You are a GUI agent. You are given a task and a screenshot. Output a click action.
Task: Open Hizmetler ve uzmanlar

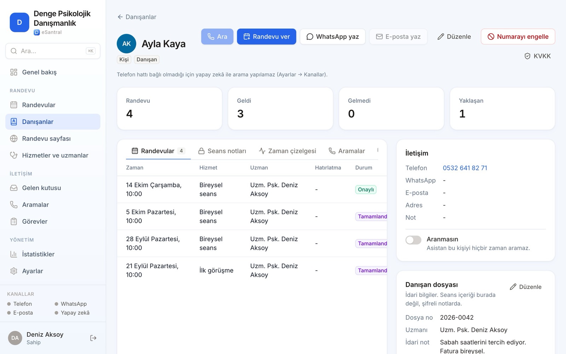[x=53, y=155]
